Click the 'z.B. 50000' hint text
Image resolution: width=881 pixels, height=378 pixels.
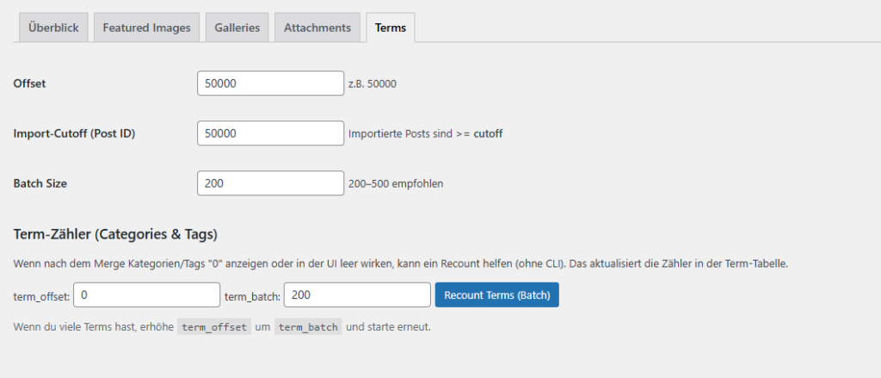(x=373, y=84)
